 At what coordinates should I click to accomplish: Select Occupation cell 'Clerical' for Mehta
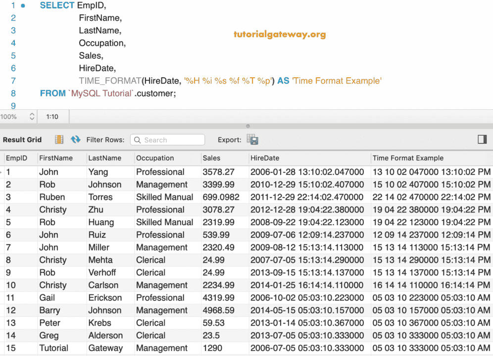click(150, 260)
